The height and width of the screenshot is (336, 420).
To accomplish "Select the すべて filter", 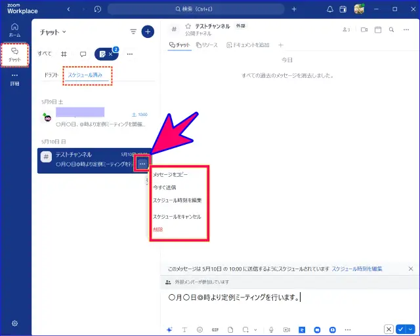I will point(45,54).
